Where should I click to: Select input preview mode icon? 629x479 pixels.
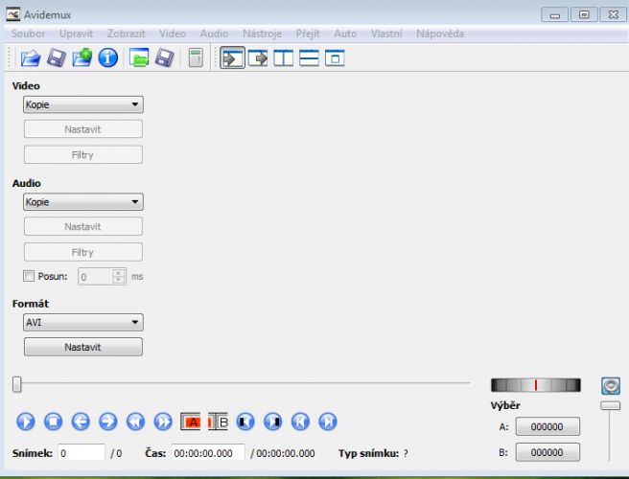pyautogui.click(x=232, y=58)
